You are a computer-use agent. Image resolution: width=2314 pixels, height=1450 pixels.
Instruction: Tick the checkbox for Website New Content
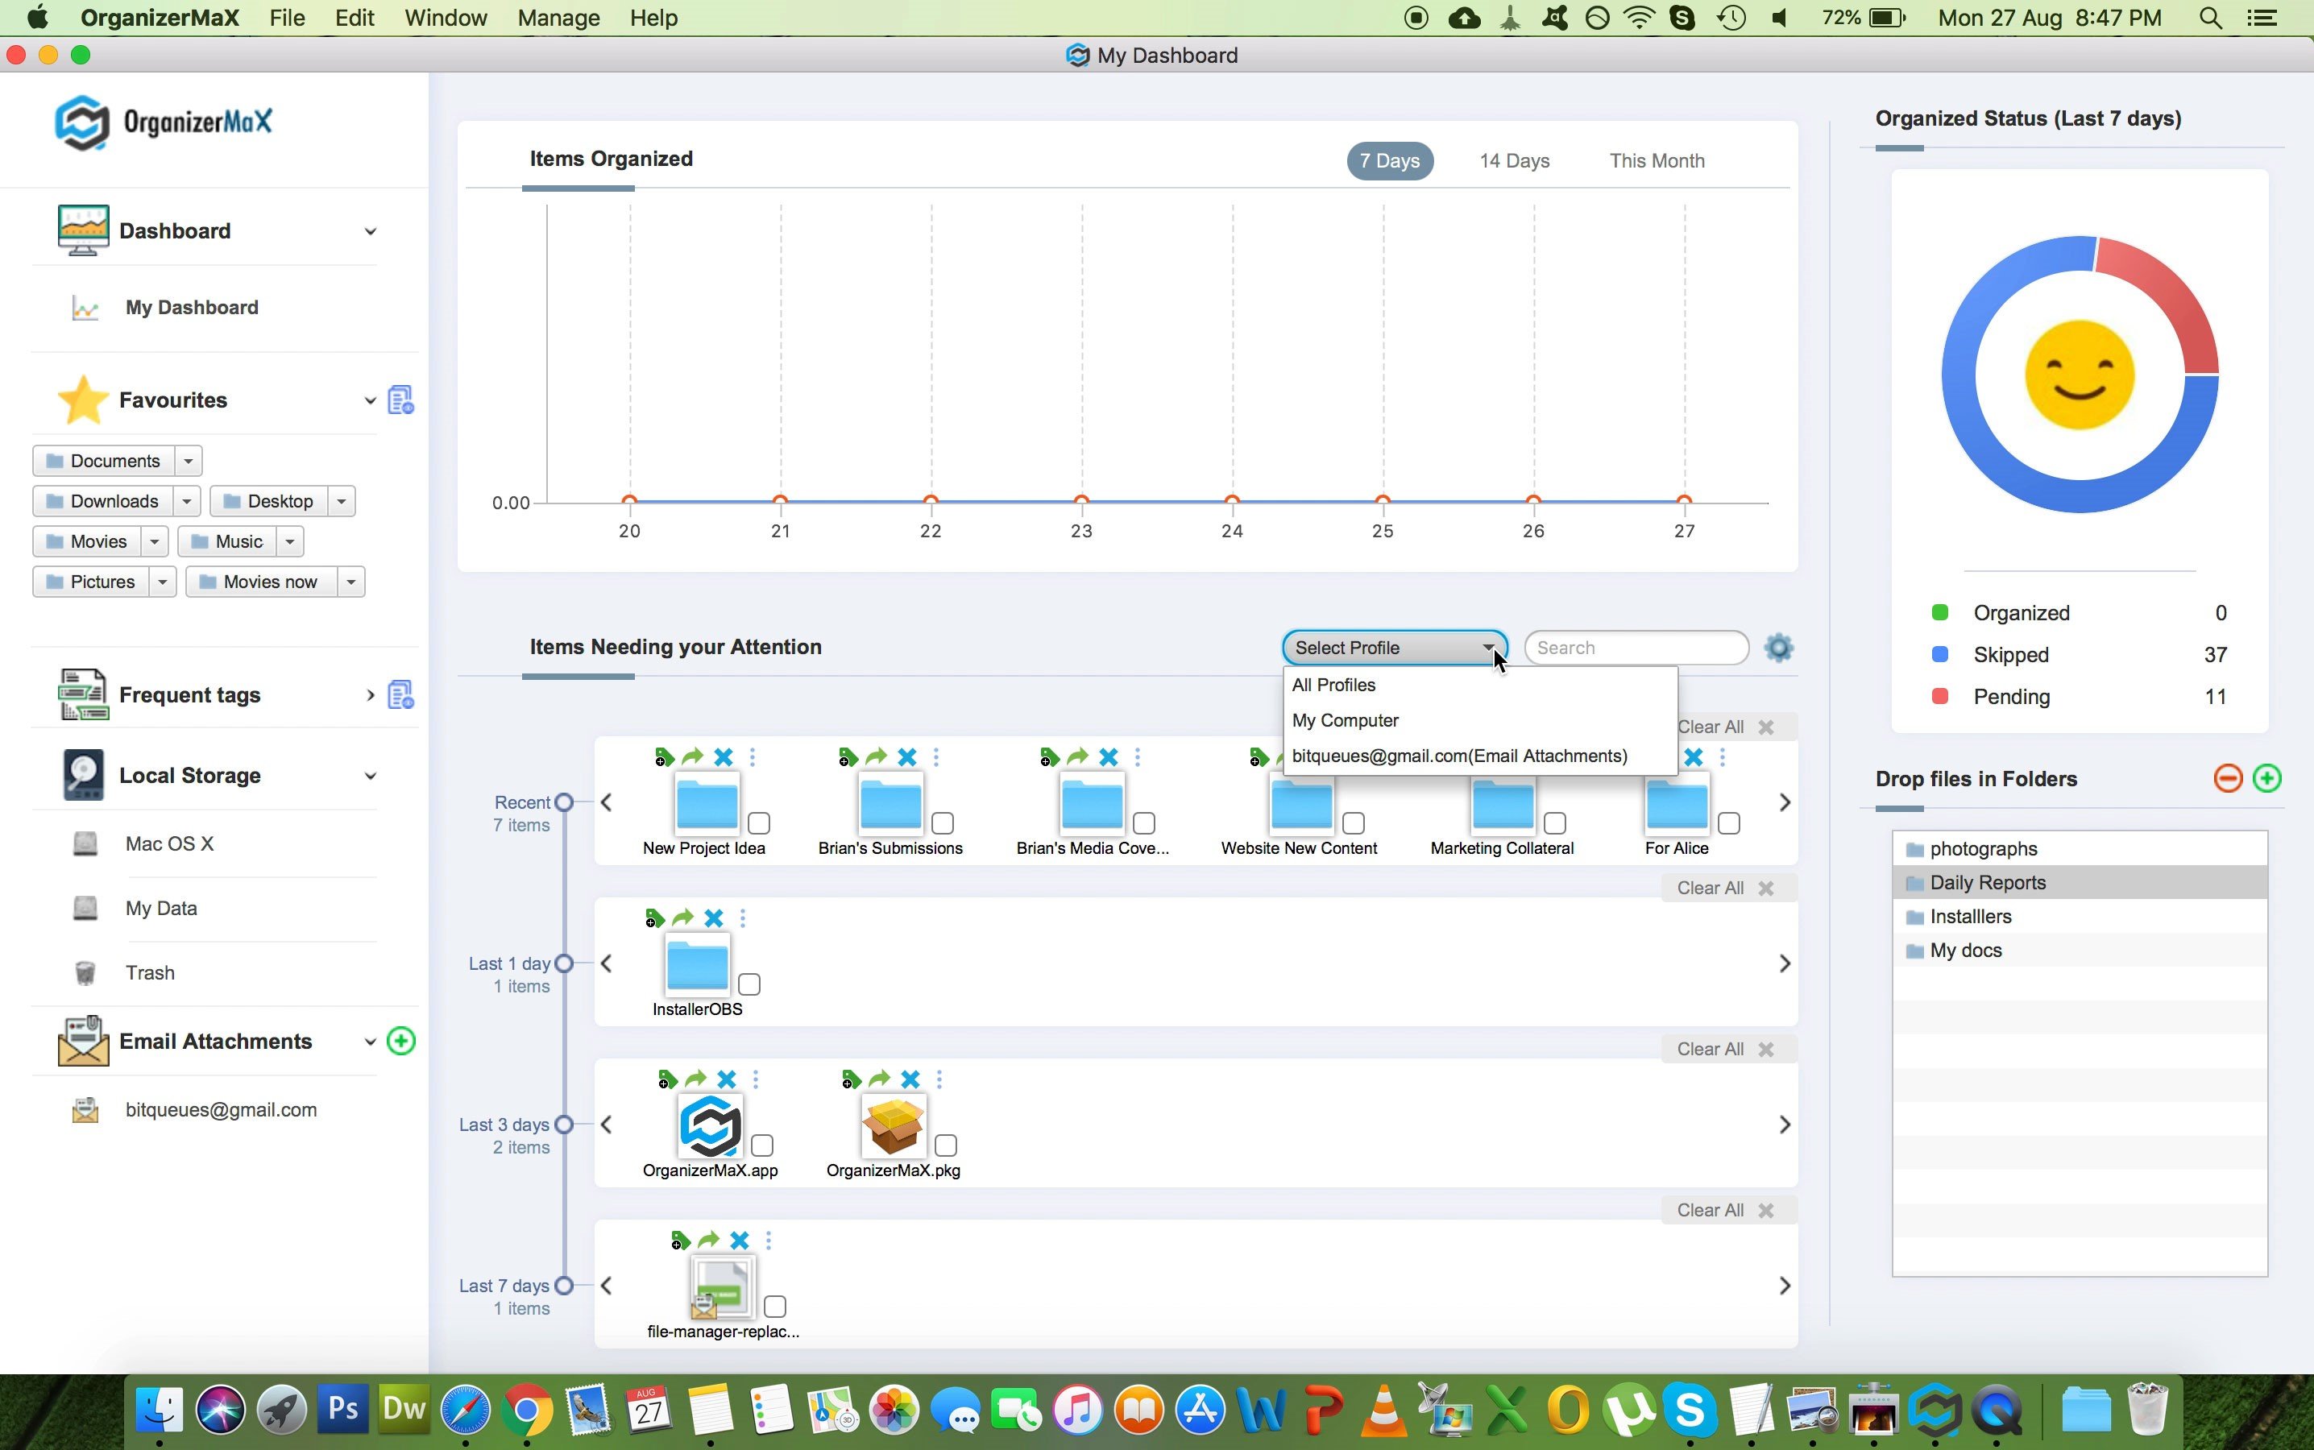point(1353,822)
